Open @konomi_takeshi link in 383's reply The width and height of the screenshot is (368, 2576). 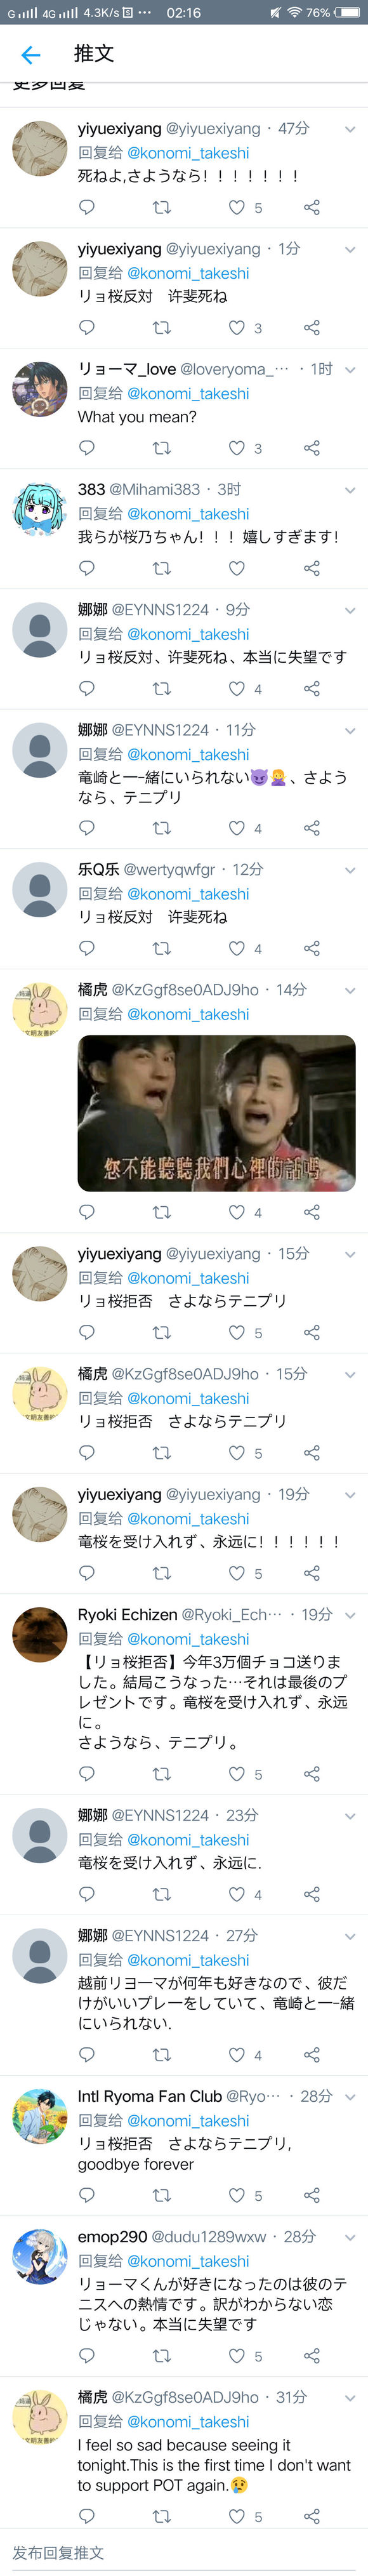tap(188, 514)
